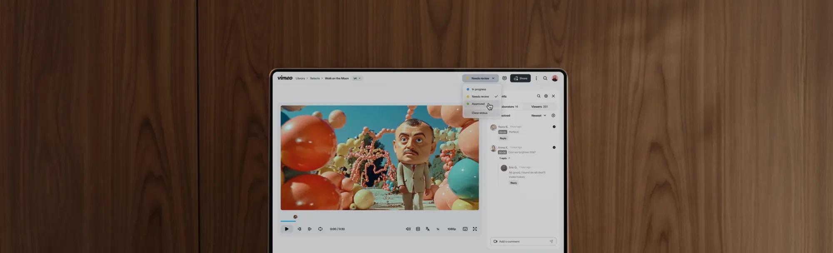Switch to the Viewers 351 tab
The height and width of the screenshot is (253, 833).
tap(539, 107)
